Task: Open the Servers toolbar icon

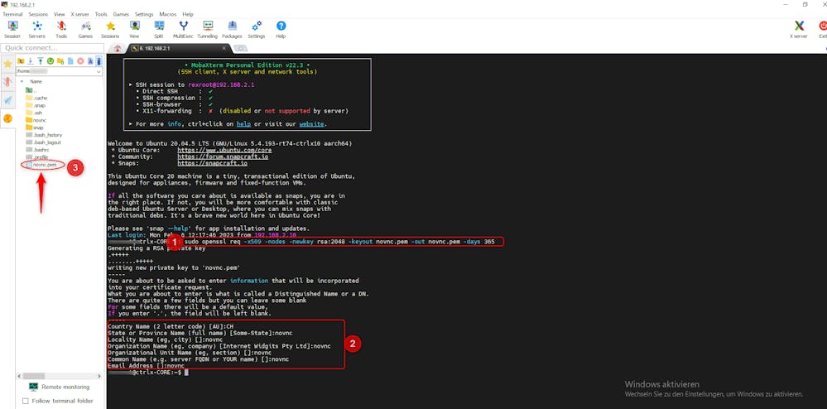Action: click(37, 30)
